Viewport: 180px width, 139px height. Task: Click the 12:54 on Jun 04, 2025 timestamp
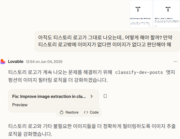(x=44, y=62)
